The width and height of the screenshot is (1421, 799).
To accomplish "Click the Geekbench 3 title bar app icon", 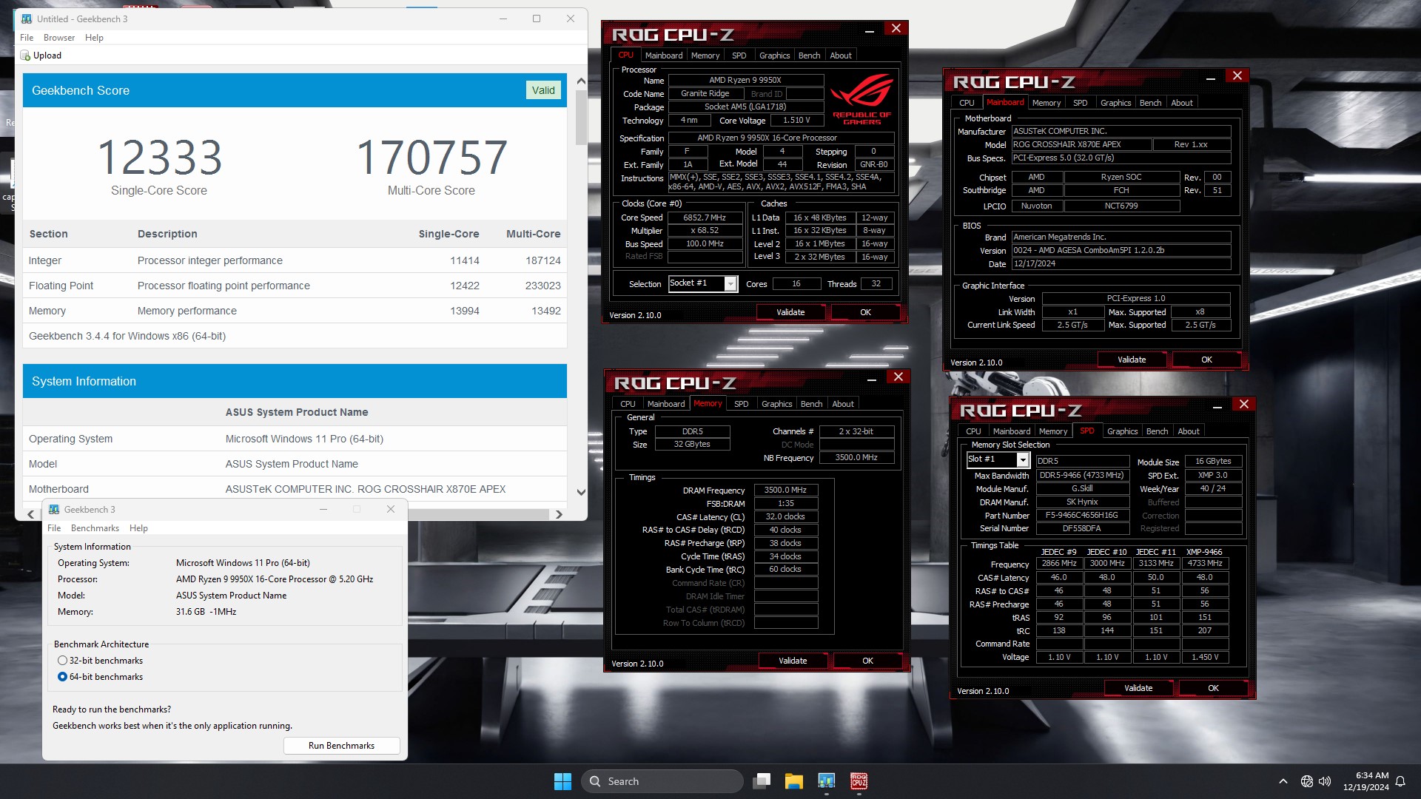I will click(27, 18).
